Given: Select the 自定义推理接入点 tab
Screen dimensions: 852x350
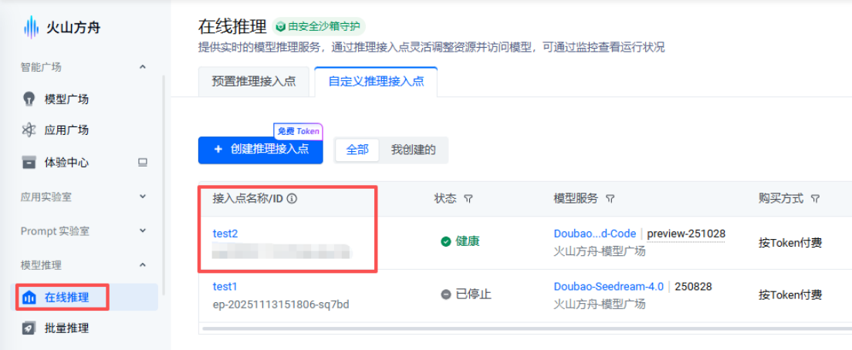Looking at the screenshot, I should [x=376, y=82].
